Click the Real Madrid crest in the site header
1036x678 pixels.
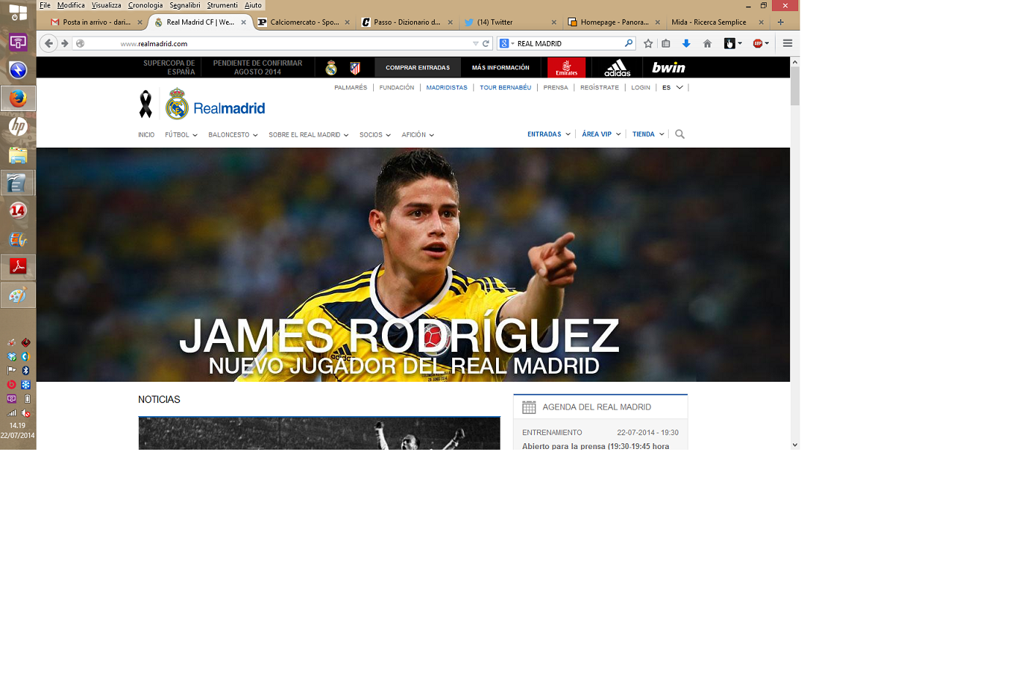(x=176, y=106)
